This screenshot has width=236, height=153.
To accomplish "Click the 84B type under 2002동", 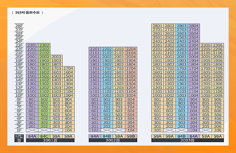I will coord(107,136).
